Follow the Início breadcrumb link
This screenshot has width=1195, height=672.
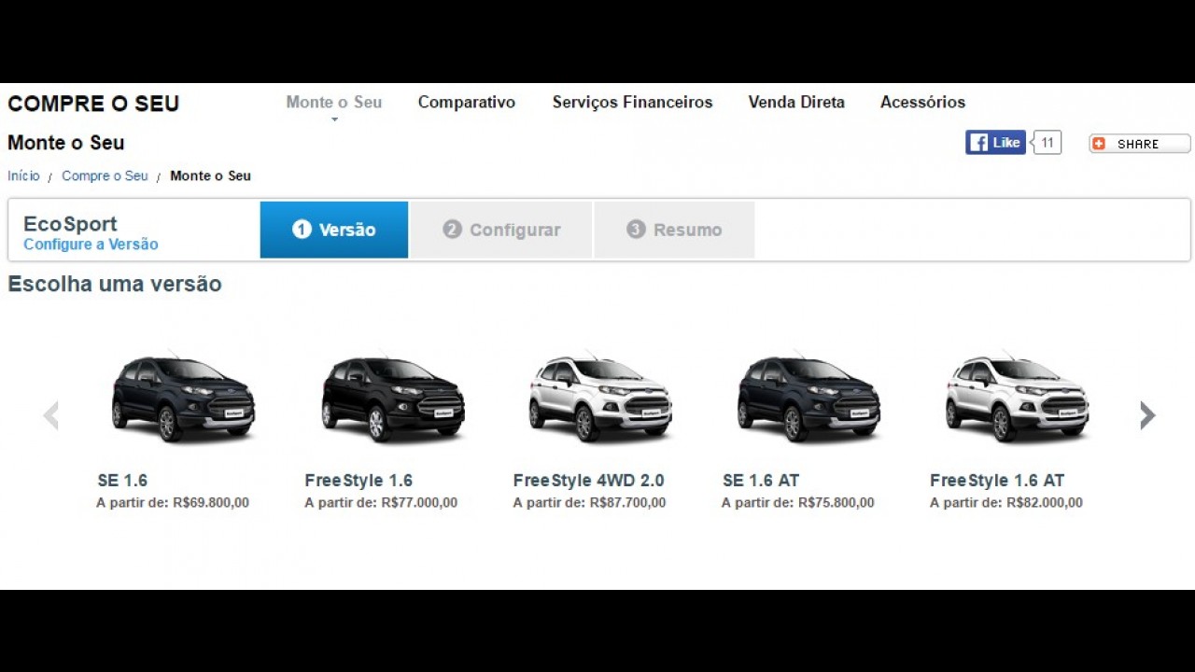coord(23,175)
